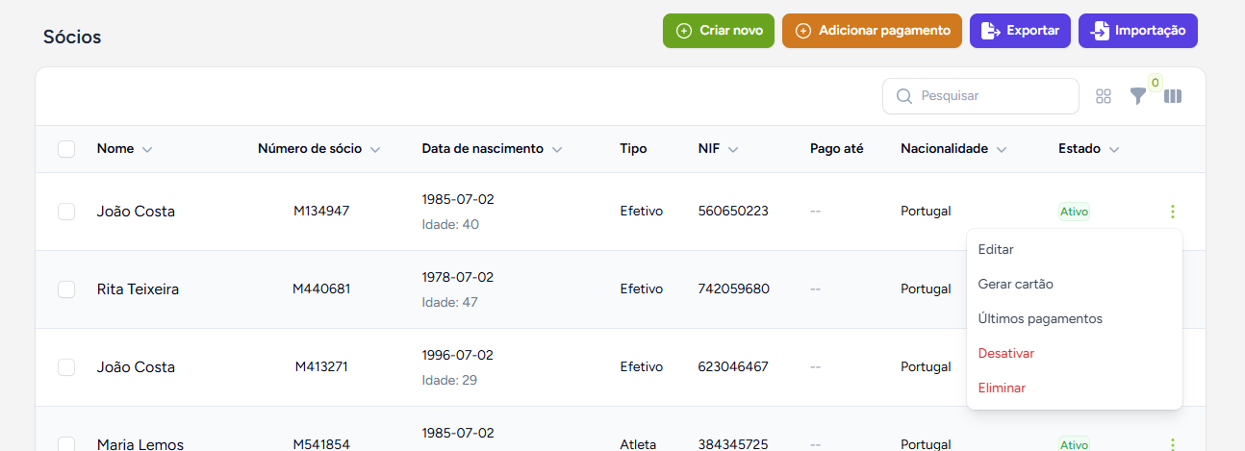Click NIF value 560650223
This screenshot has width=1245, height=451.
click(x=733, y=212)
